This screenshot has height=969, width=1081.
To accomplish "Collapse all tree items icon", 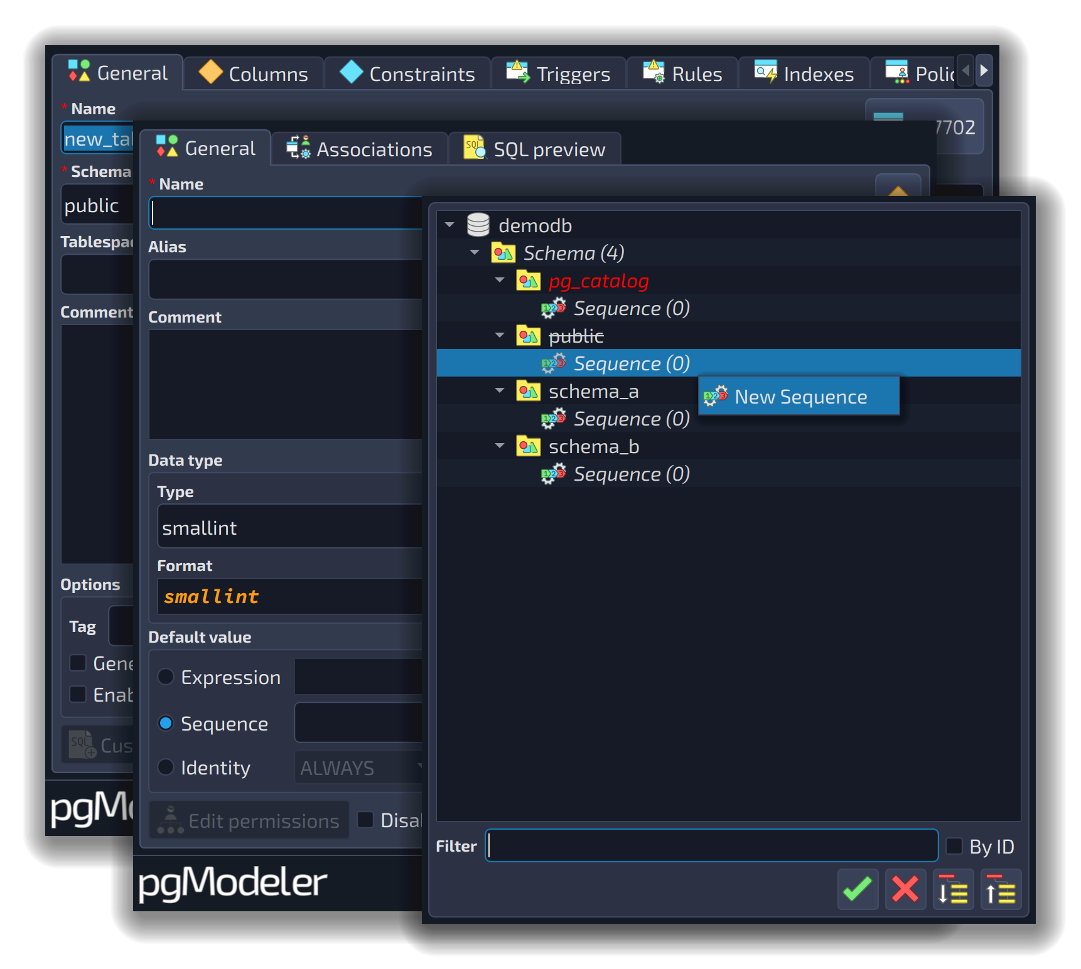I will (1001, 889).
